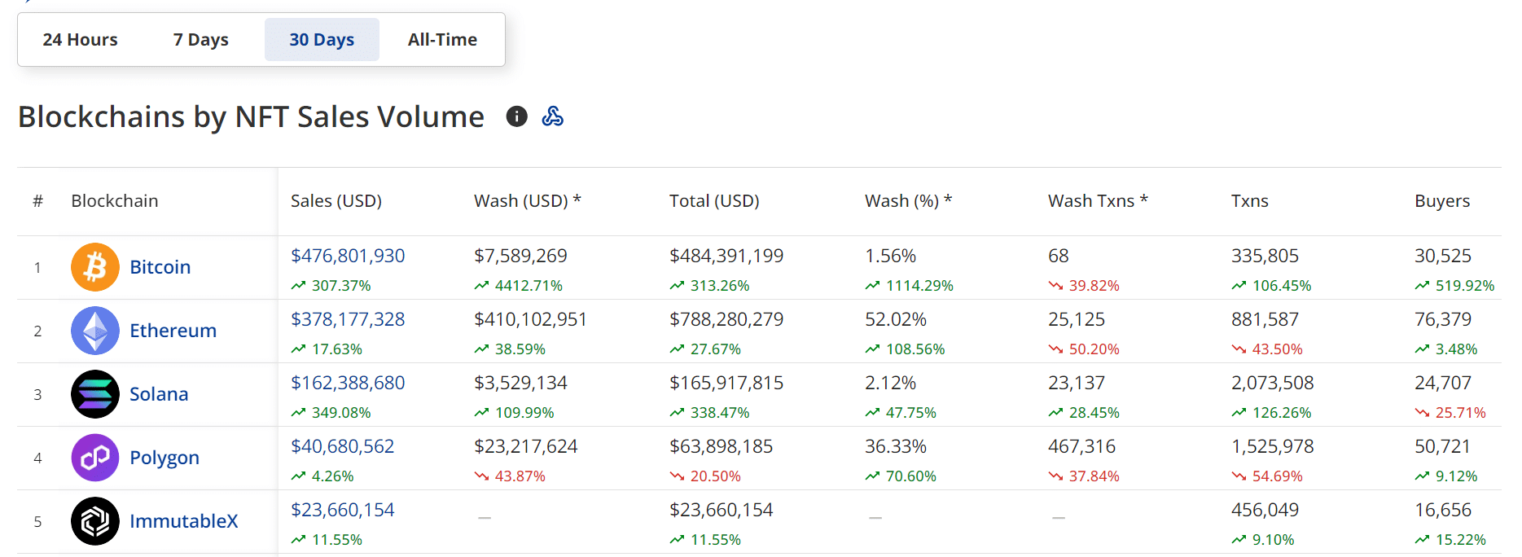Click the Solana logo icon
The height and width of the screenshot is (557, 1522).
point(95,394)
